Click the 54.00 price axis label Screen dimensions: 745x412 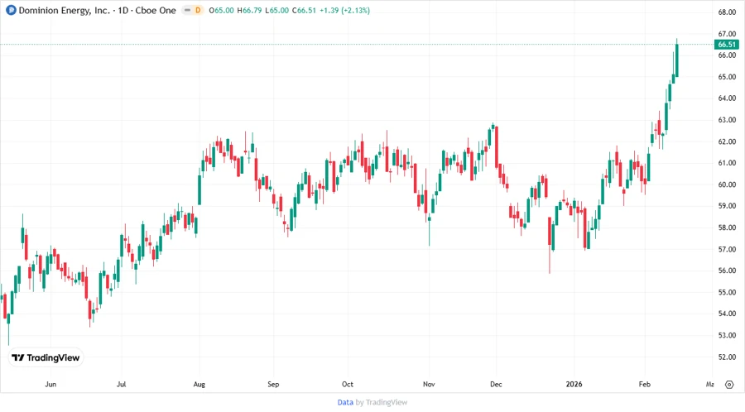(727, 314)
